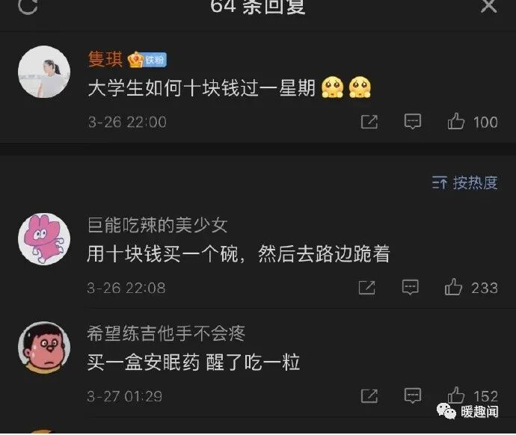Open the pink rabbit avatar profile

44,239
